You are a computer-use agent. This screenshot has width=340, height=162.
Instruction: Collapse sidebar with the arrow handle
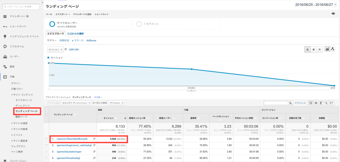42,3
